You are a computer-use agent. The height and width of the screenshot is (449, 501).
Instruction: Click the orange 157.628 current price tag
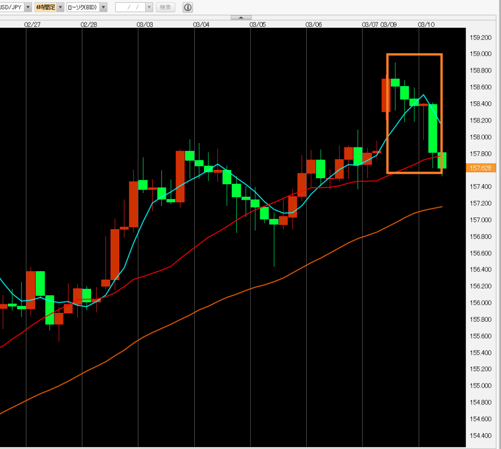481,168
